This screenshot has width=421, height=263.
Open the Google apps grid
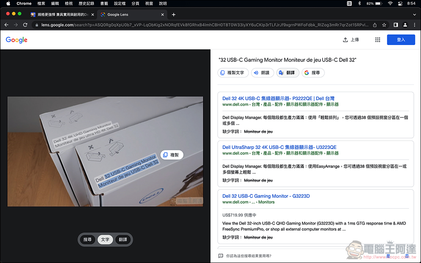(378, 40)
